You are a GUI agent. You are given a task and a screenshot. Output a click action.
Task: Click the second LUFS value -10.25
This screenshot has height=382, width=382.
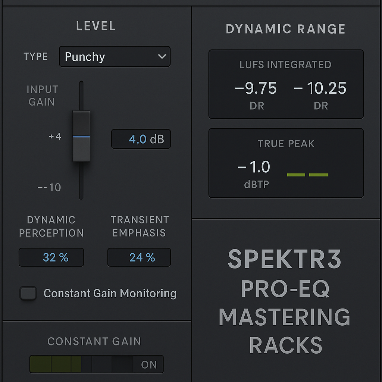tap(320, 89)
